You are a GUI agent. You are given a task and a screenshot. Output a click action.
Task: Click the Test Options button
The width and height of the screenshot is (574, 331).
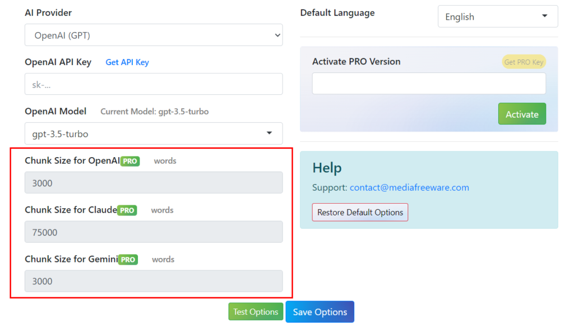256,311
